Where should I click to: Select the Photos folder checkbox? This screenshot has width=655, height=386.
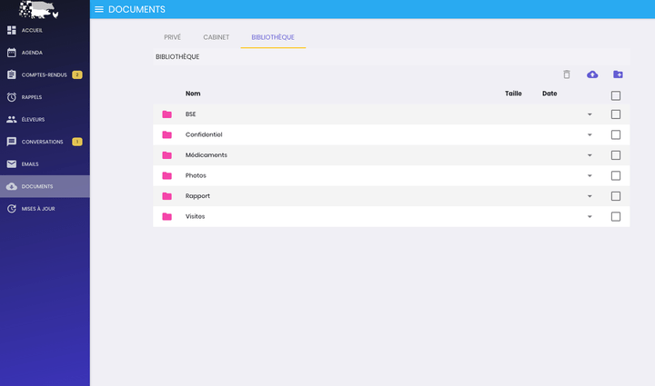tap(616, 175)
